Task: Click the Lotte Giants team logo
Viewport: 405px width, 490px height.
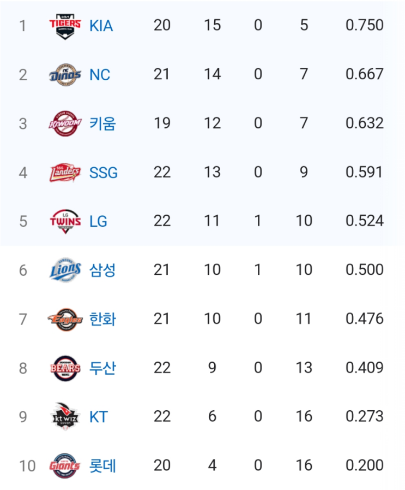Action: (65, 465)
